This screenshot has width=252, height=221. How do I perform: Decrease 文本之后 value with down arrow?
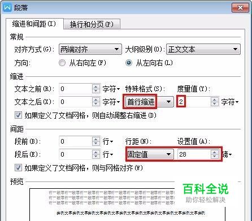[96, 104]
